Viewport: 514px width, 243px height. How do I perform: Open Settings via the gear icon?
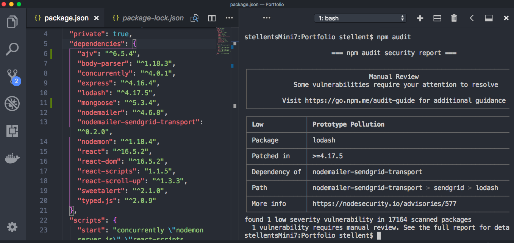pyautogui.click(x=12, y=227)
